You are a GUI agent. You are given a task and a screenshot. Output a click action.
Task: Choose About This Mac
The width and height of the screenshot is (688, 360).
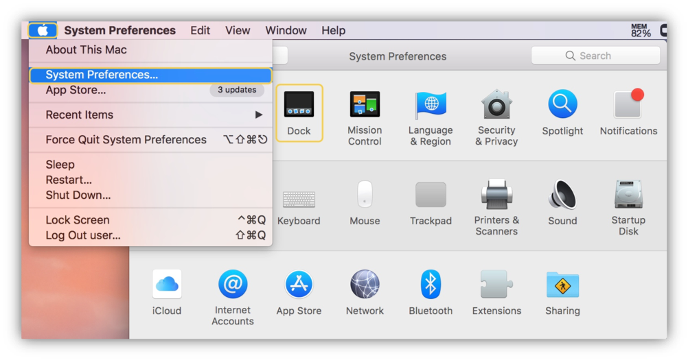tap(86, 49)
